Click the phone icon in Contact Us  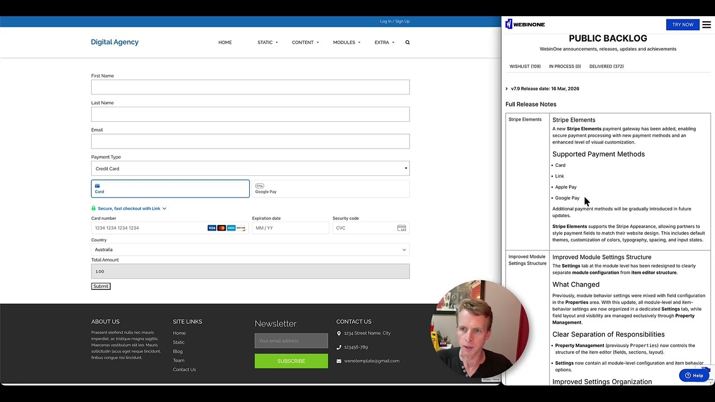tap(339, 347)
